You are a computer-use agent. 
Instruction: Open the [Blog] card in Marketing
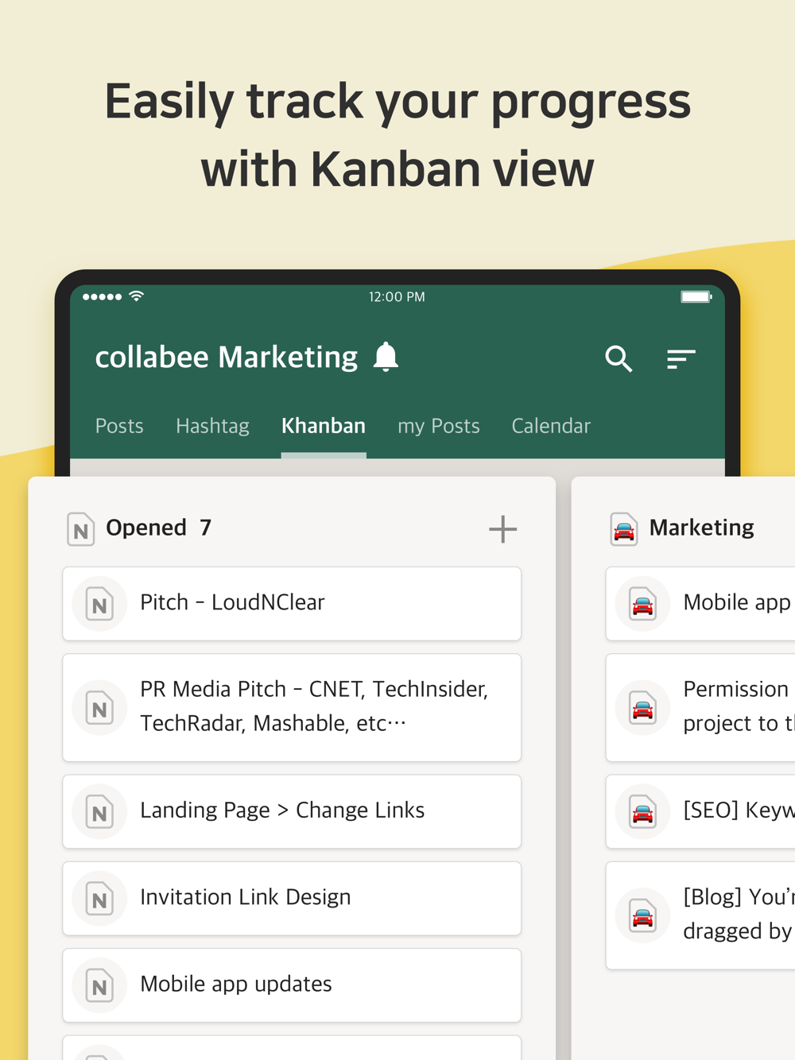tap(700, 915)
